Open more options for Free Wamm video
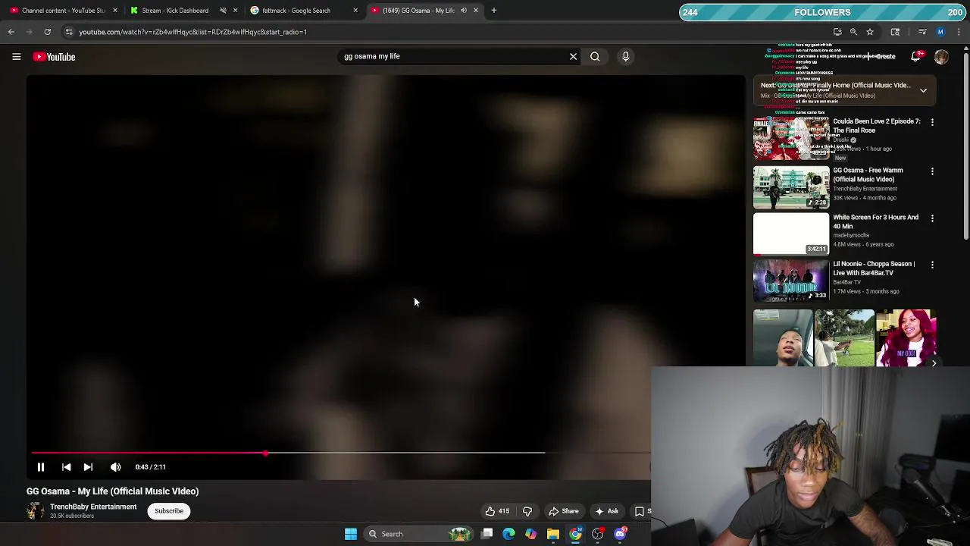This screenshot has height=546, width=970. 932,171
